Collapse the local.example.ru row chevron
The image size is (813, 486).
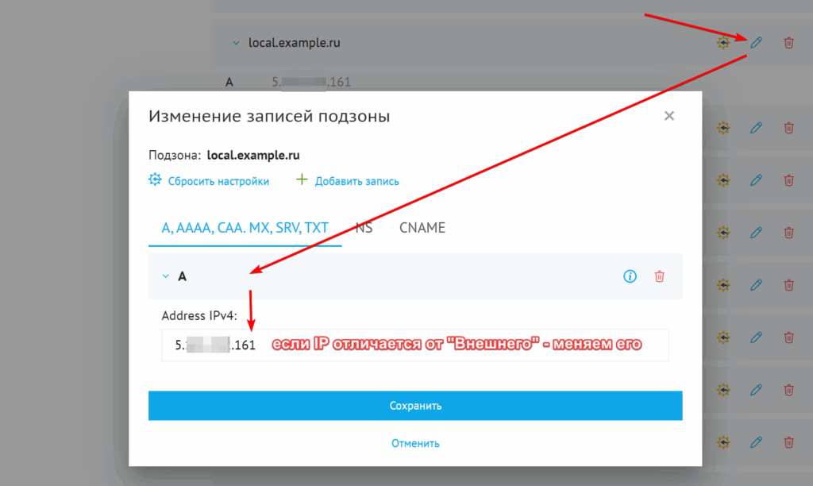235,44
